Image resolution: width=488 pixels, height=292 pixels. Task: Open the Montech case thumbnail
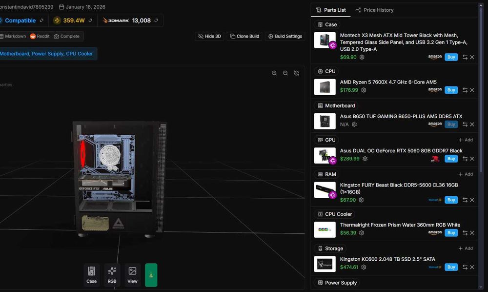325,40
